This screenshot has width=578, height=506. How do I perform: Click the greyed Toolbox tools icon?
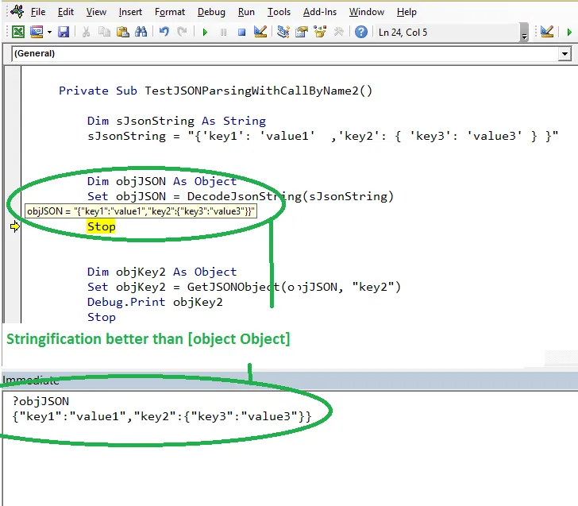(x=338, y=32)
